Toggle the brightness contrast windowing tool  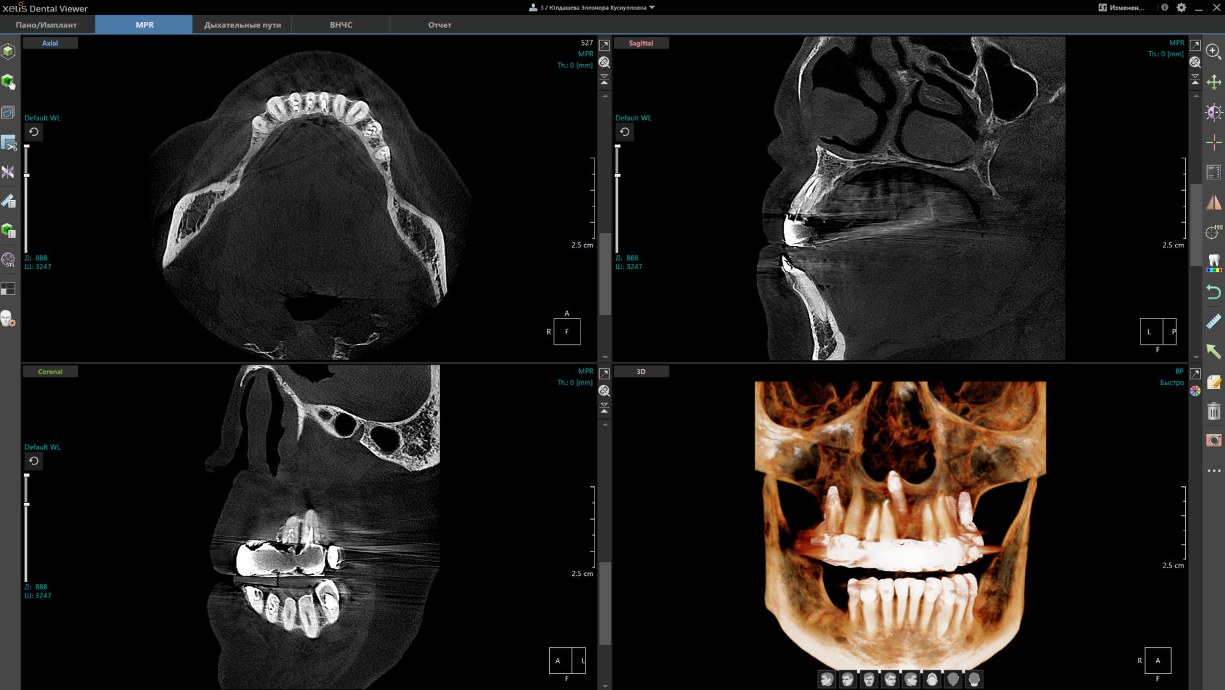(x=1213, y=113)
